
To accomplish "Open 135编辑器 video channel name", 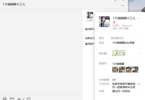I will (118, 64).
